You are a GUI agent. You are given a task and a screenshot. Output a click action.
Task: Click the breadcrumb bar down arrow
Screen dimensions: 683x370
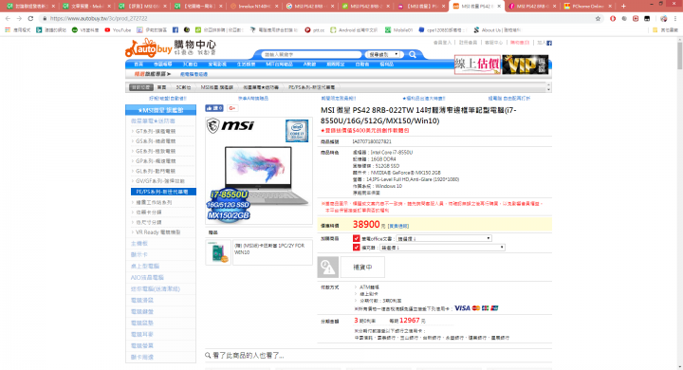(x=548, y=90)
